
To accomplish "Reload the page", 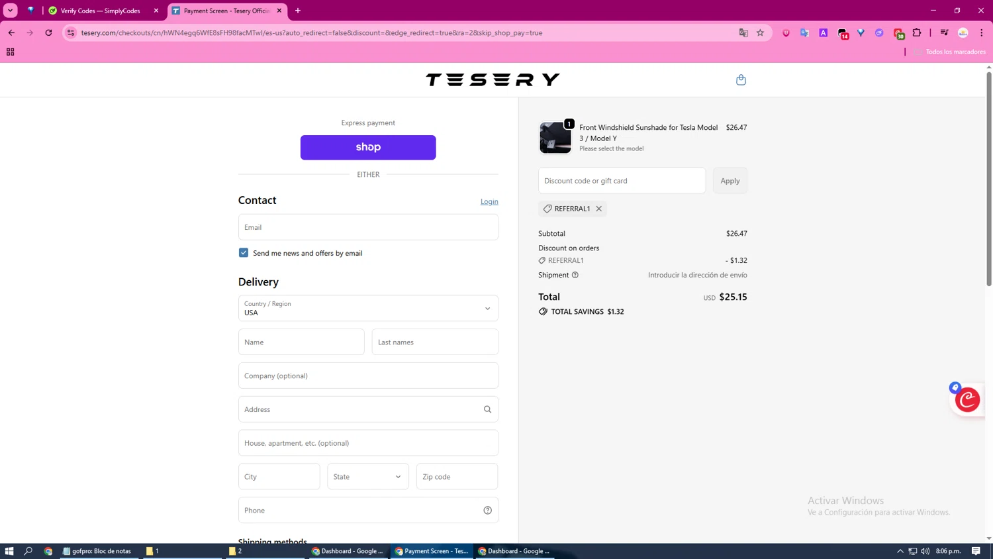I will [48, 32].
